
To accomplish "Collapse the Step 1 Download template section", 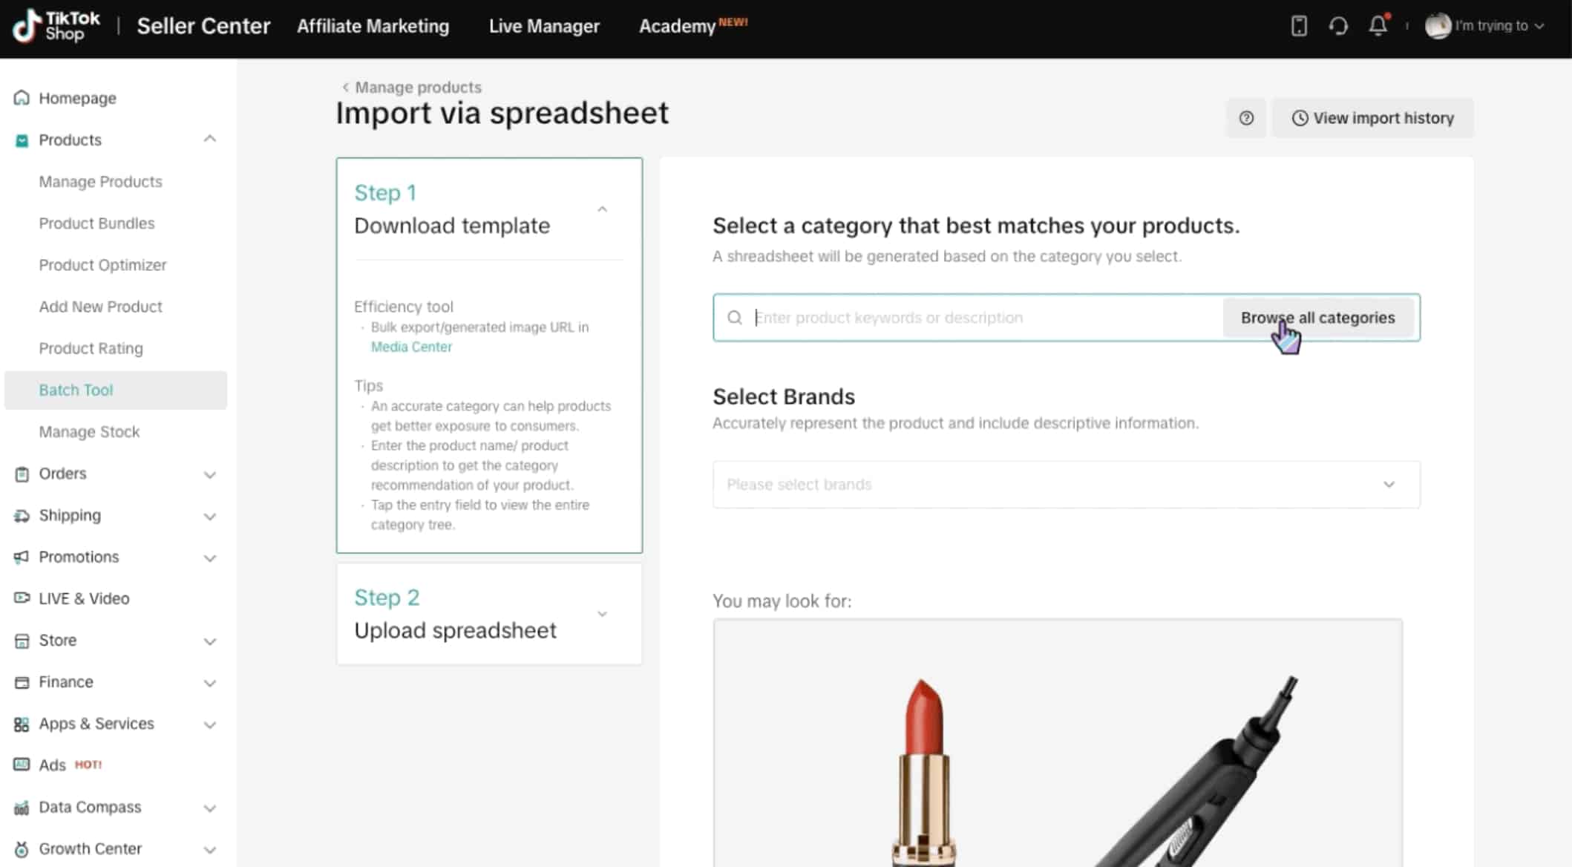I will 602,209.
